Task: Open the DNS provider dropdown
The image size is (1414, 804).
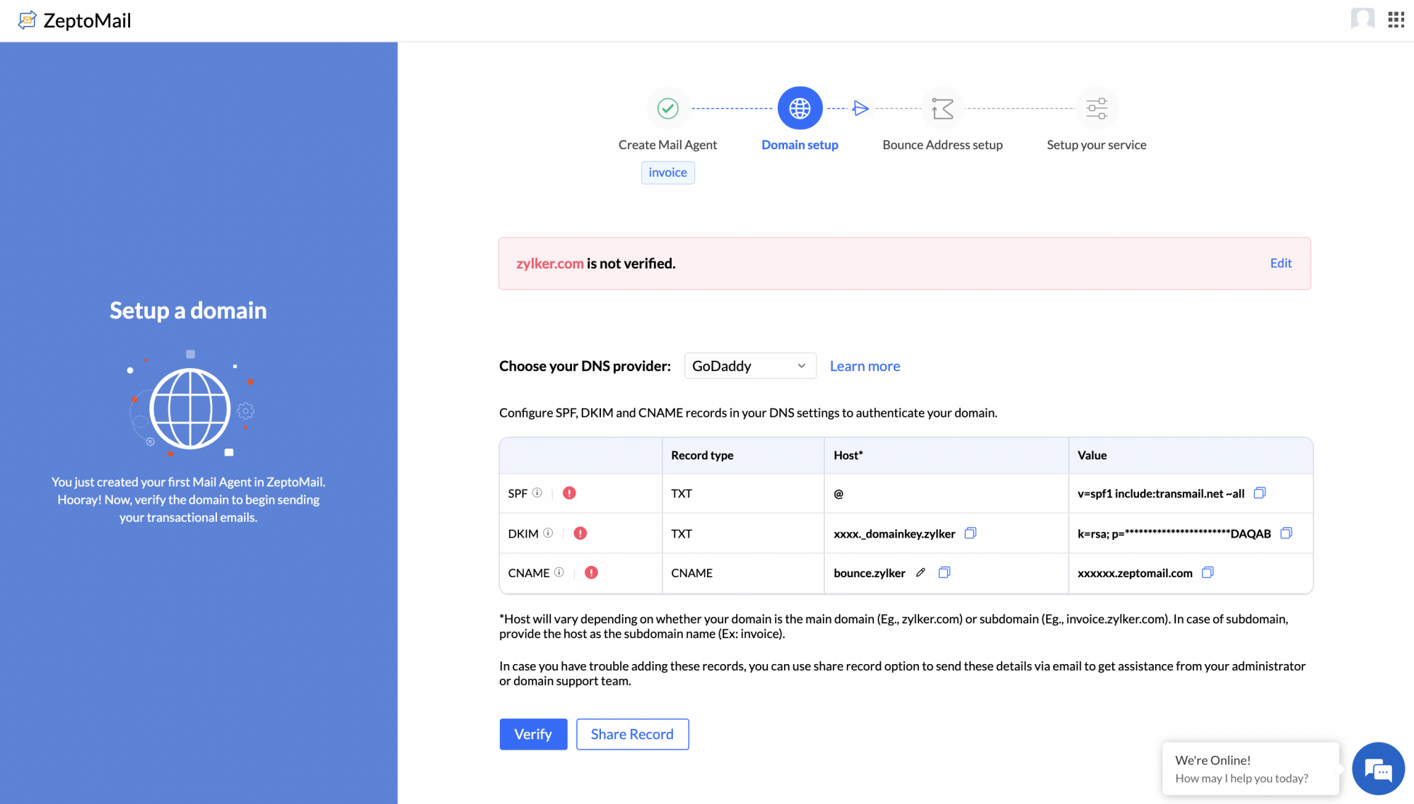Action: coord(749,366)
